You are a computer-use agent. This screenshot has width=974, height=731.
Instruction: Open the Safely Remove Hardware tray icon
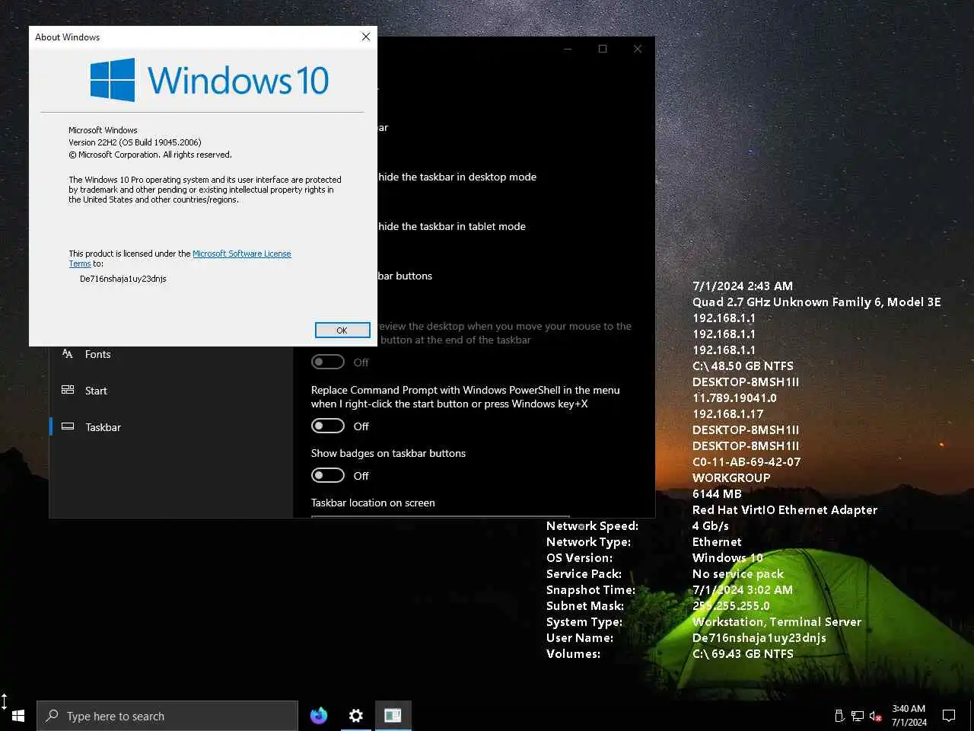click(x=839, y=716)
